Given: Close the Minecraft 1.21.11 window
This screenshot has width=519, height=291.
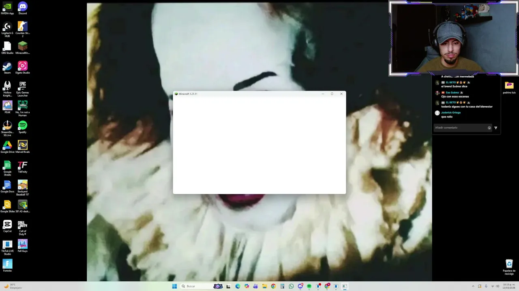Looking at the screenshot, I should (x=341, y=94).
